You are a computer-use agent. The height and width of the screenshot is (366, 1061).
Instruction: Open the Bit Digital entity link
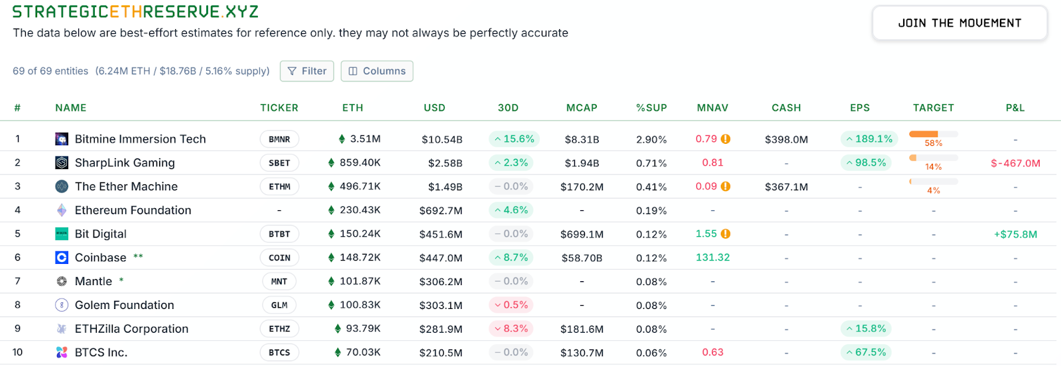(101, 234)
